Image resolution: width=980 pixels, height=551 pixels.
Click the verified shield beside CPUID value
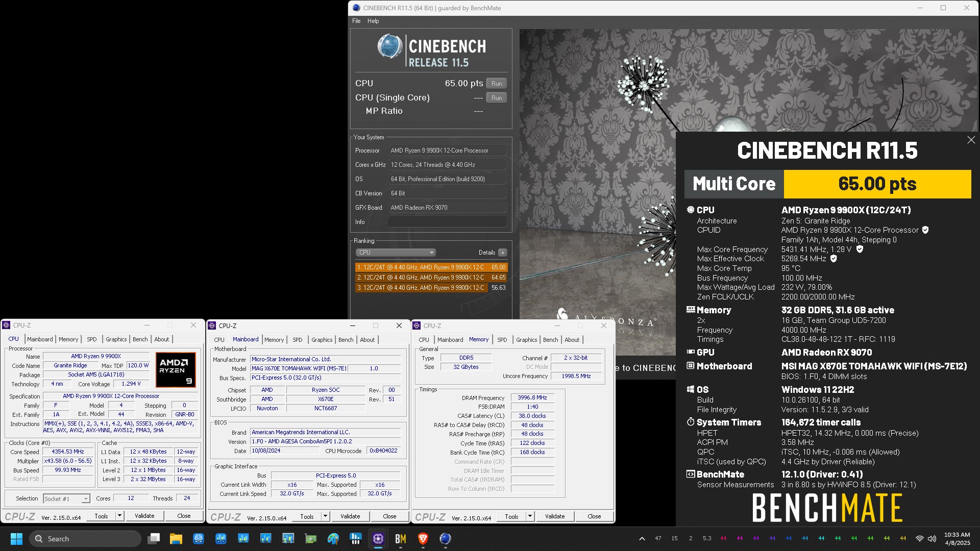tap(925, 230)
